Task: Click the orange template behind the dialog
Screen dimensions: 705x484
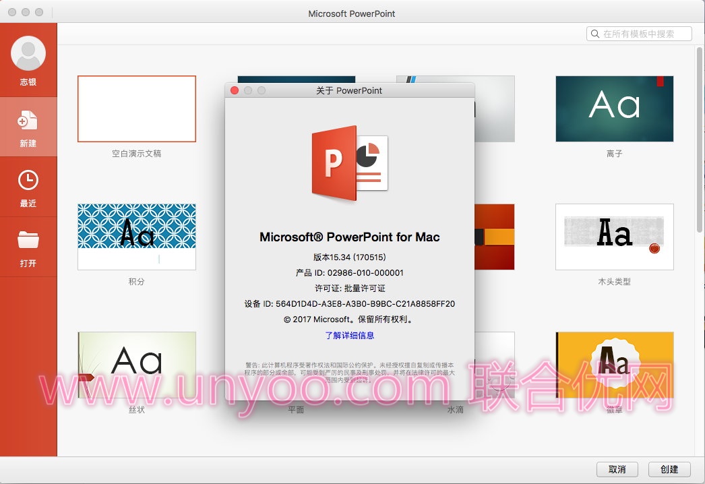Action: tap(495, 237)
